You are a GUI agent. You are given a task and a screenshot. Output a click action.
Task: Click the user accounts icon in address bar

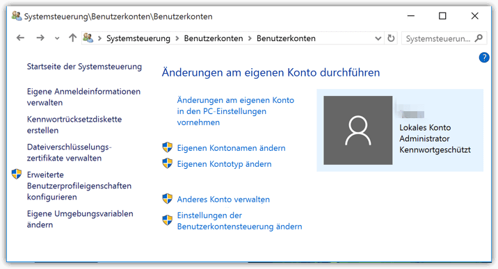pyautogui.click(x=88, y=38)
